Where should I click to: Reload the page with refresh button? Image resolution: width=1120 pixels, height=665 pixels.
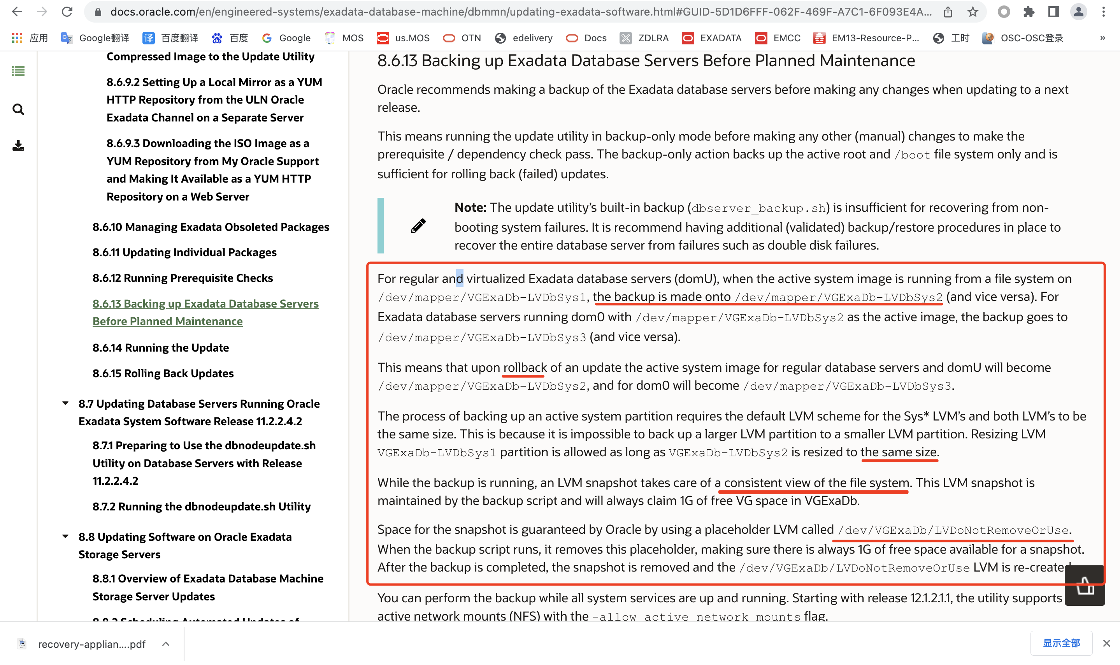pos(67,12)
